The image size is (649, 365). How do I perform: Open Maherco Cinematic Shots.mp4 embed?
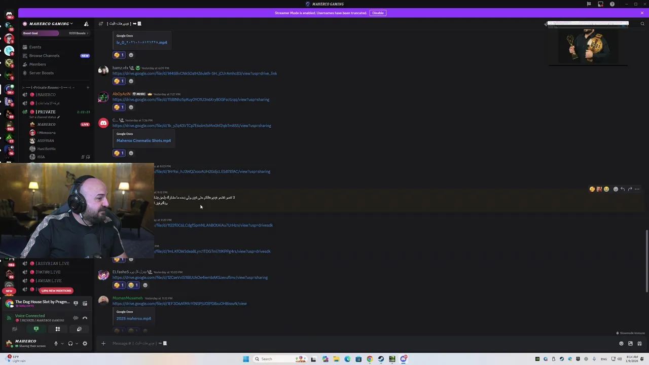pyautogui.click(x=143, y=140)
